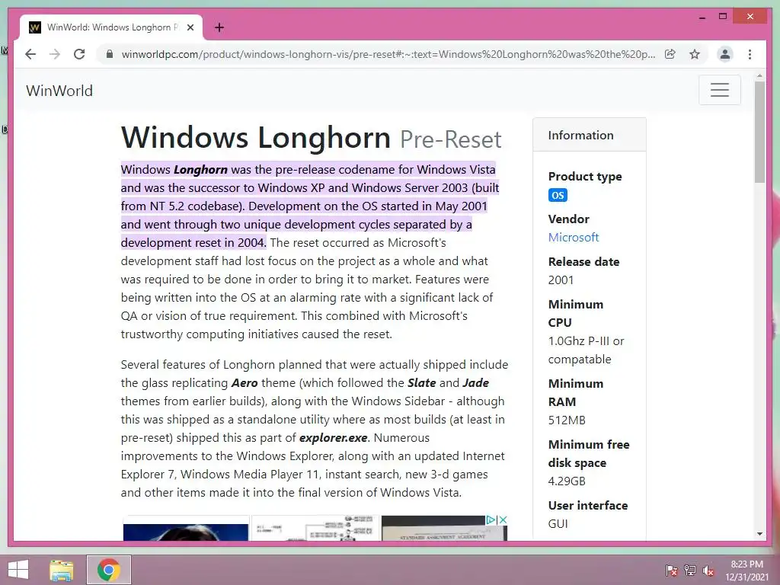Click the browser forward arrow
This screenshot has width=780, height=585.
click(55, 54)
